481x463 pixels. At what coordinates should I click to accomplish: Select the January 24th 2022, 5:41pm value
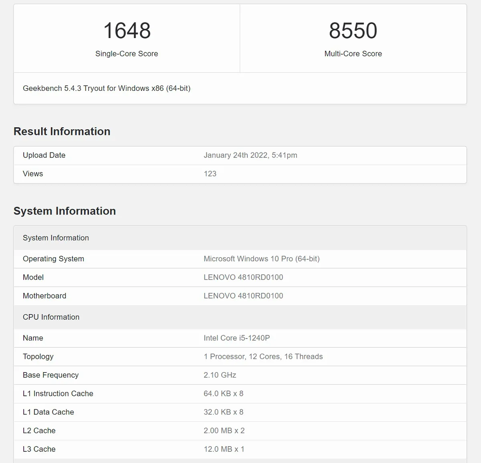[251, 155]
